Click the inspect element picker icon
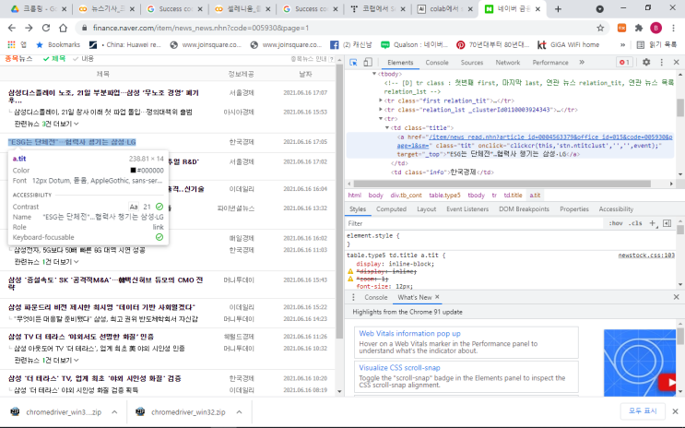The width and height of the screenshot is (685, 428). pos(353,62)
